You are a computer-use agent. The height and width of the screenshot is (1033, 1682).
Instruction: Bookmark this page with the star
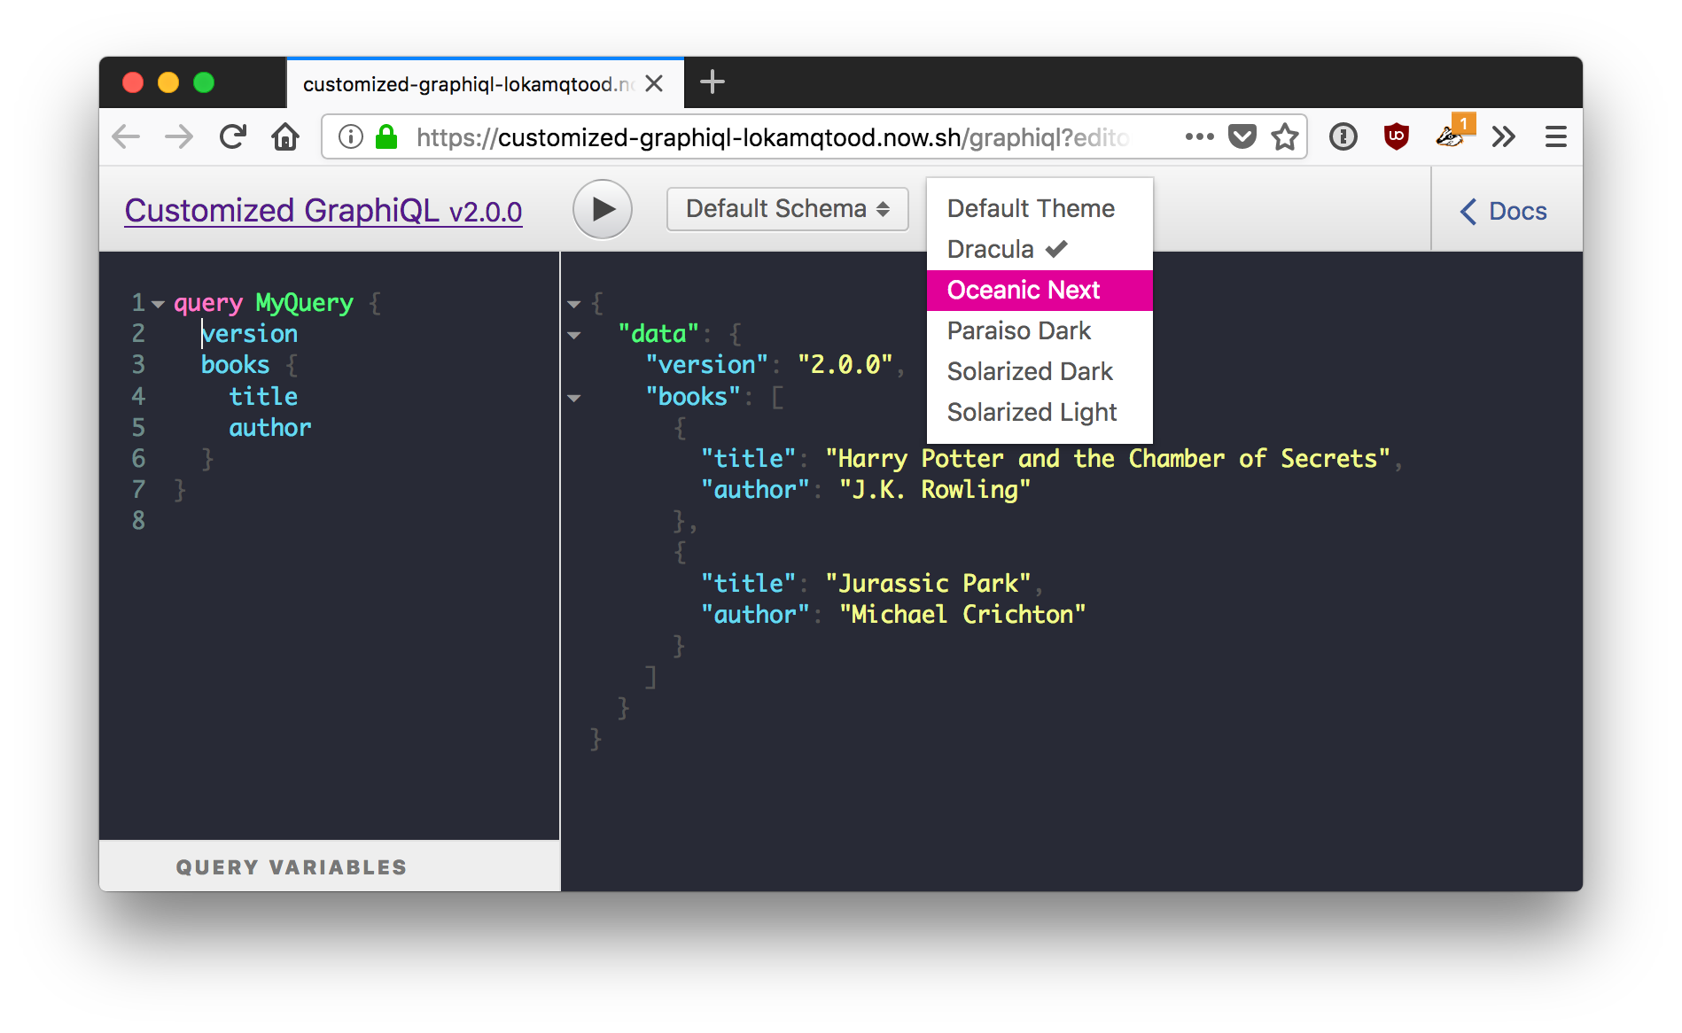(x=1285, y=136)
